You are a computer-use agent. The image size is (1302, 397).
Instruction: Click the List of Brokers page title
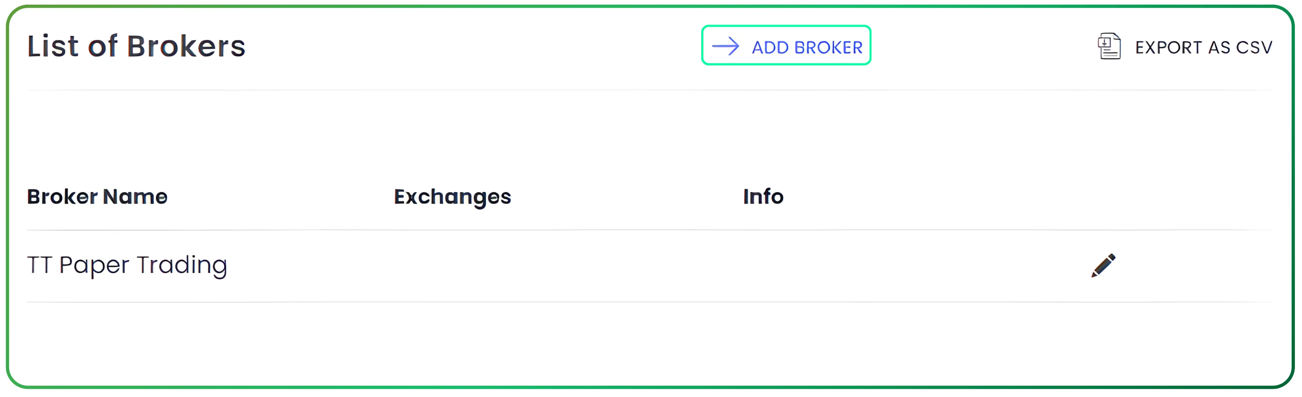tap(137, 46)
